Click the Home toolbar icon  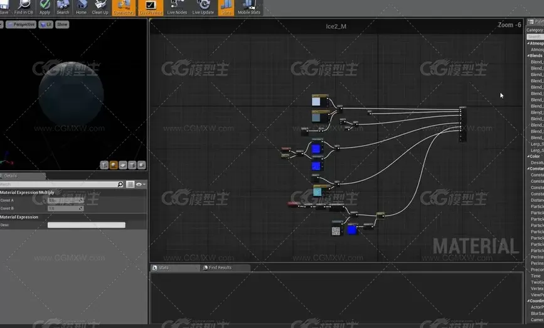pos(81,8)
